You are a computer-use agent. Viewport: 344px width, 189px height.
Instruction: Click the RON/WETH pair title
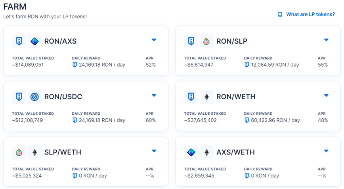click(x=236, y=97)
